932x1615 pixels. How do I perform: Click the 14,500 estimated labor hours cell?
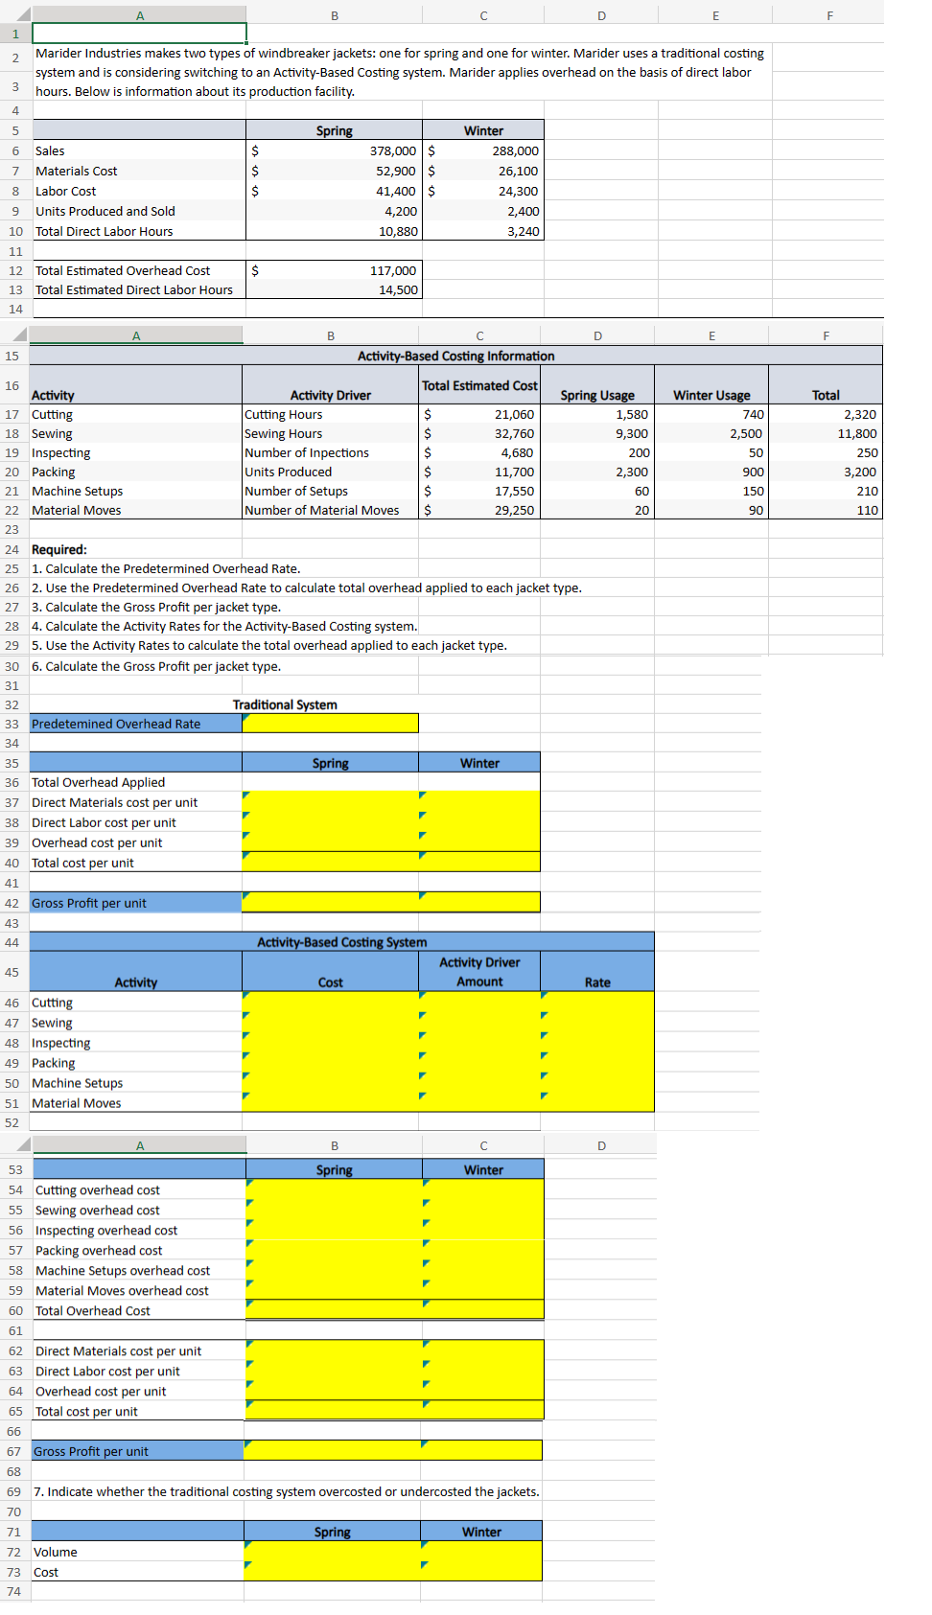[334, 289]
